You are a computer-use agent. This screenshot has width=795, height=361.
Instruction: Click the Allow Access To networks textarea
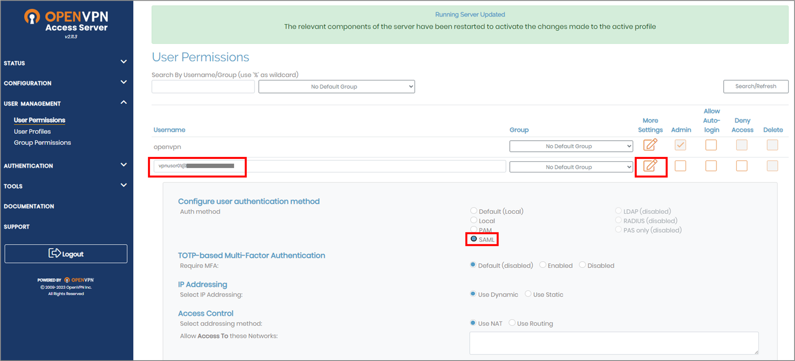[x=614, y=343]
